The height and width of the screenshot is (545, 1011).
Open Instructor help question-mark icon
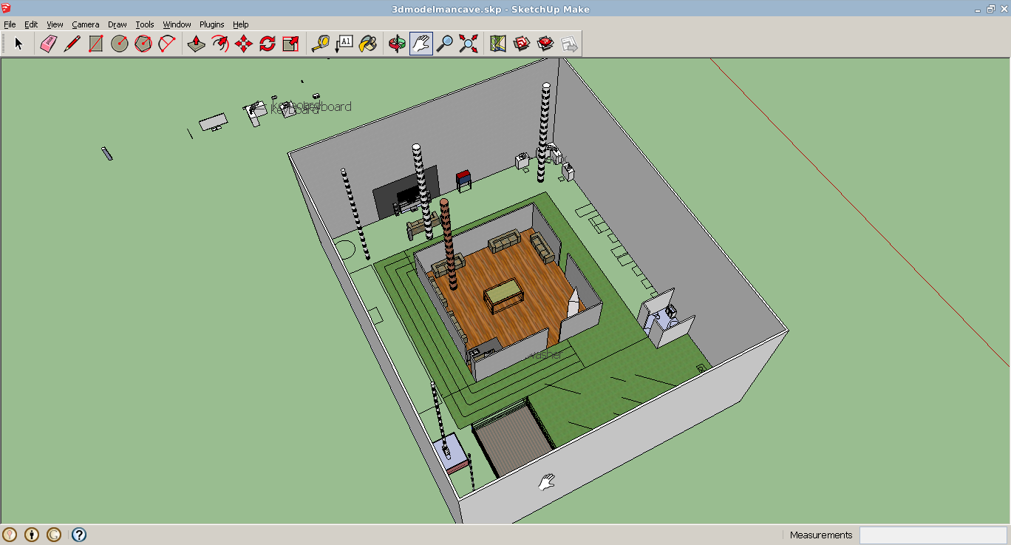coord(79,534)
